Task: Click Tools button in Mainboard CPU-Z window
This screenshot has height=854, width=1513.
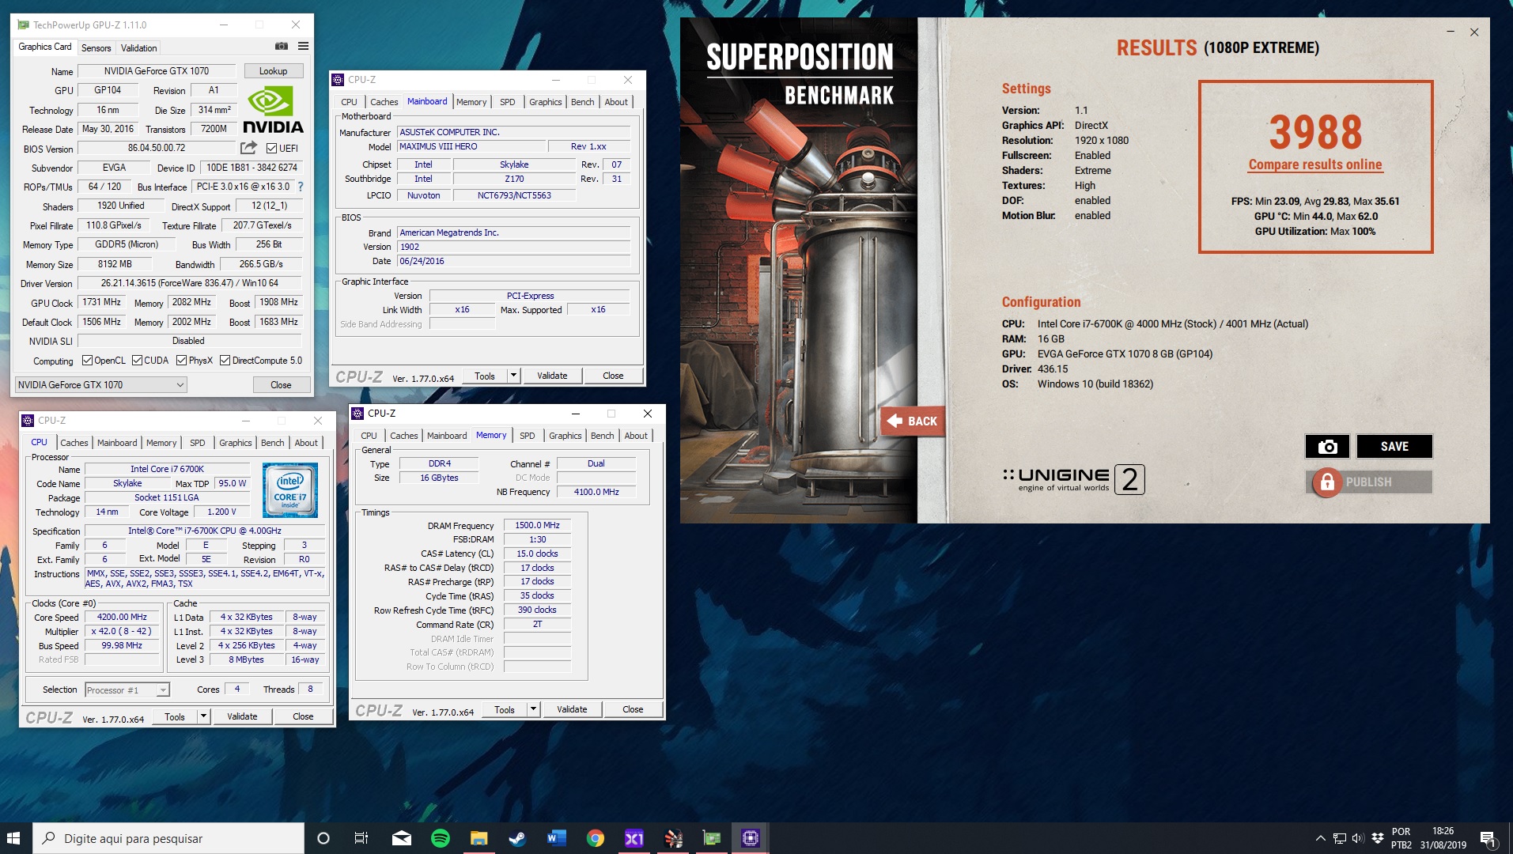Action: (x=485, y=376)
